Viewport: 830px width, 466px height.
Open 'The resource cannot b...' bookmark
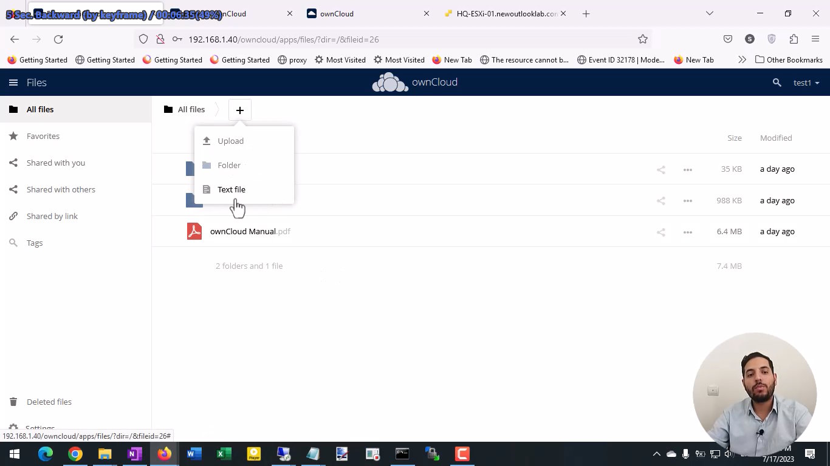pos(524,59)
